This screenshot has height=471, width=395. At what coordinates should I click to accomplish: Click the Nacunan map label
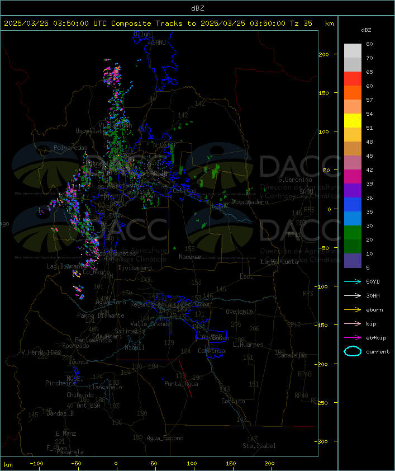point(191,257)
